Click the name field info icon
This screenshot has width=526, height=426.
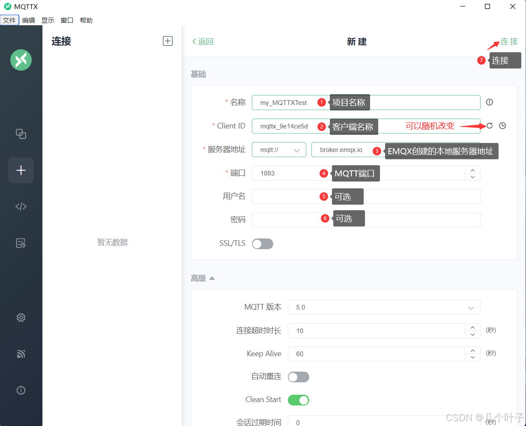490,102
